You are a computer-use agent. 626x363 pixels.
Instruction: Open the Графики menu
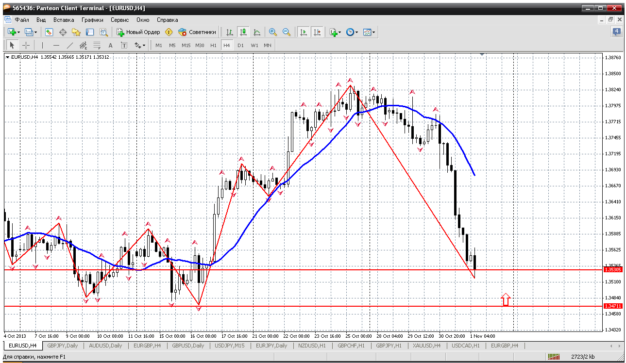(92, 20)
